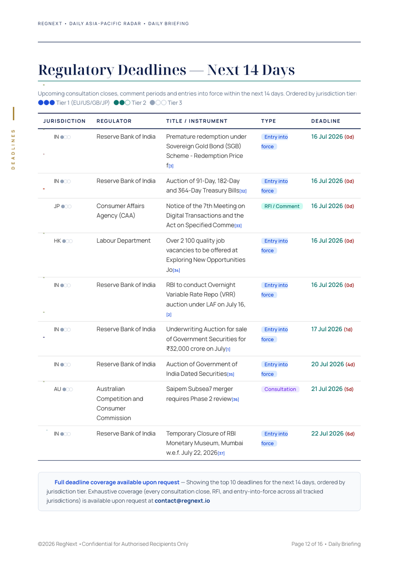Open footnote link [36] for Saipem Subsea7 merger
399x565 pixels.
coord(235,400)
